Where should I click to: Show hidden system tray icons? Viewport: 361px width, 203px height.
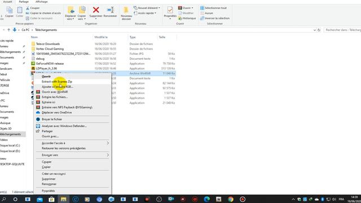[293, 199]
